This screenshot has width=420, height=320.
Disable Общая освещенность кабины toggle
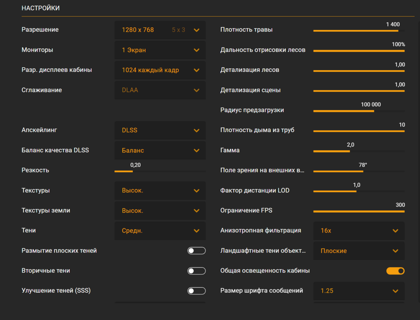[x=395, y=271]
